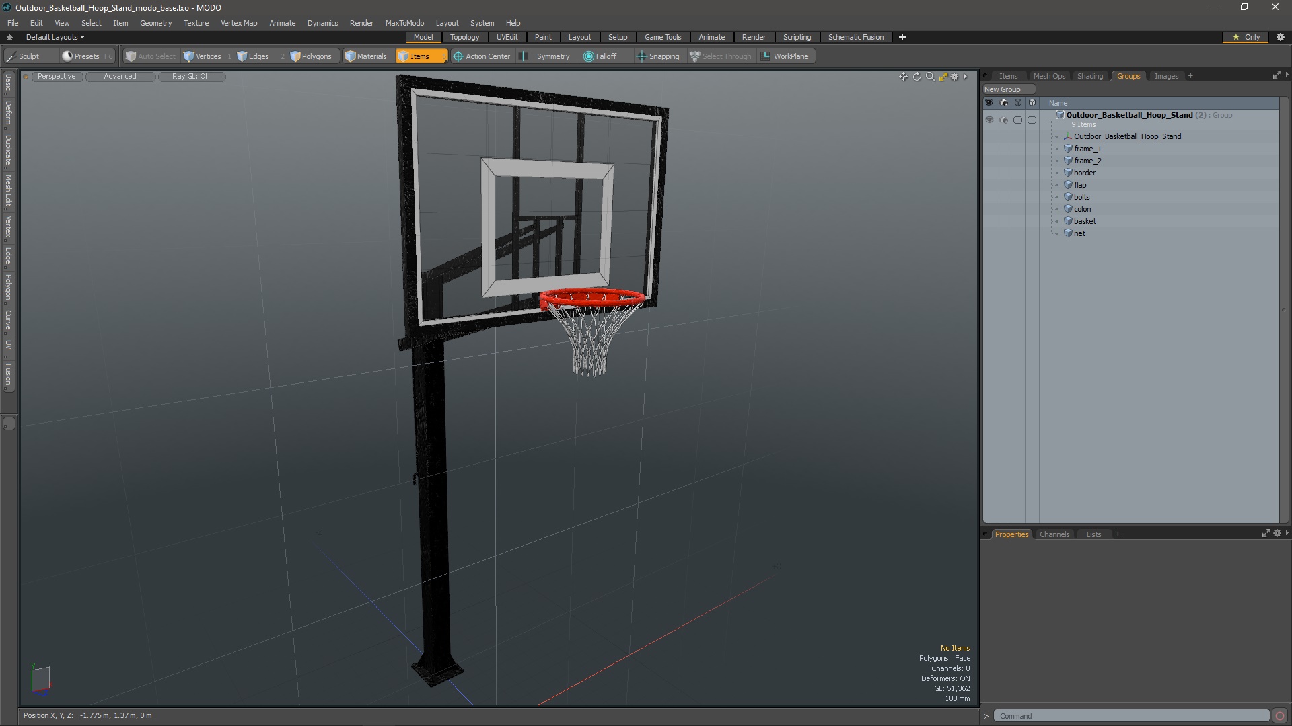This screenshot has height=726, width=1292.
Task: Collapse the Outdoor_Basketball_Hoop_Stand group tree
Action: [1051, 120]
